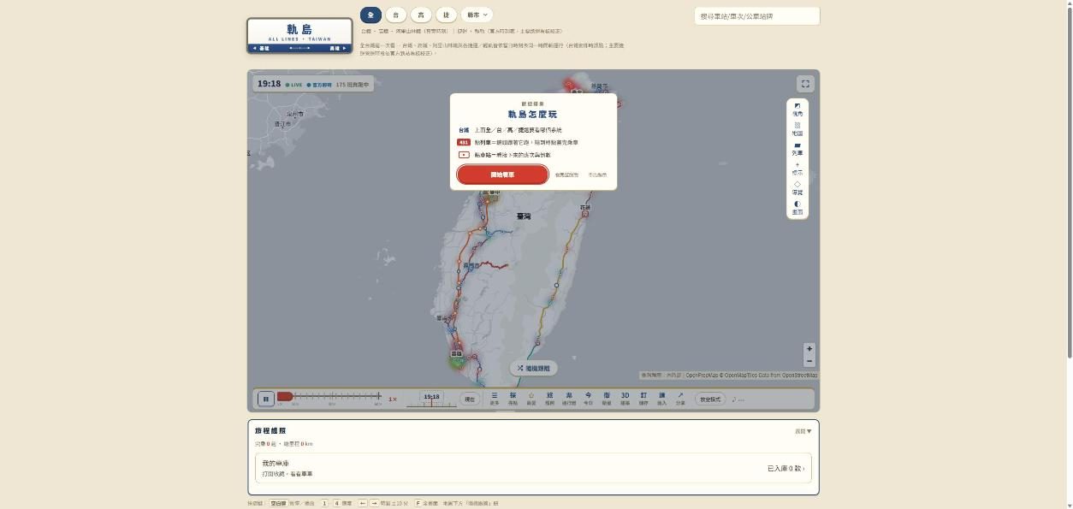The height and width of the screenshot is (509, 1073).
Task: Open the list icon in bottom toolbar
Action: click(x=494, y=398)
